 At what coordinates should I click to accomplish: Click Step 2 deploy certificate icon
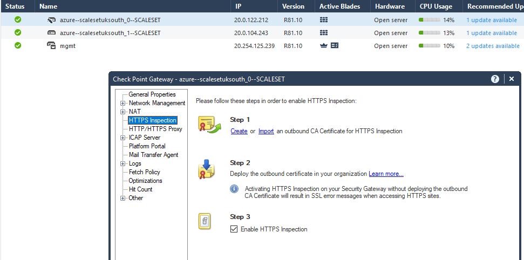click(207, 169)
